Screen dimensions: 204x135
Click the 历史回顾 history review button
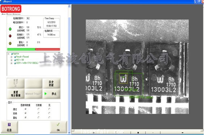coord(51,84)
